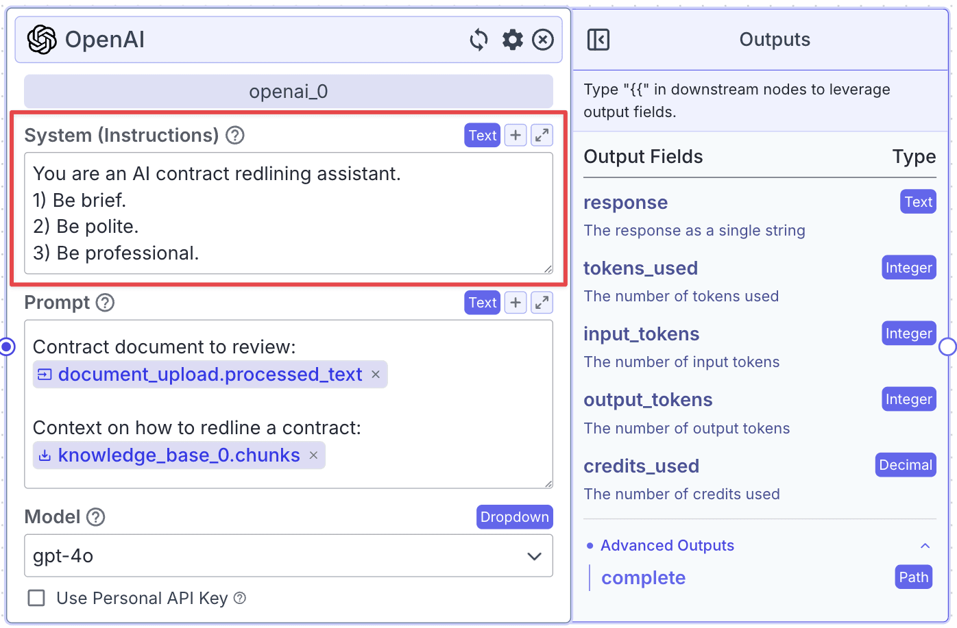
Task: Click 'The response as a single string' description
Action: [694, 231]
